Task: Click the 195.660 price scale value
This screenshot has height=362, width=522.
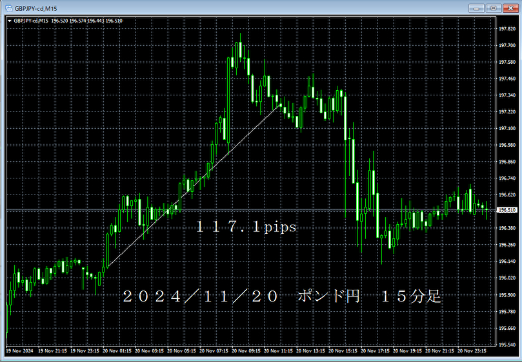Action: click(507, 329)
